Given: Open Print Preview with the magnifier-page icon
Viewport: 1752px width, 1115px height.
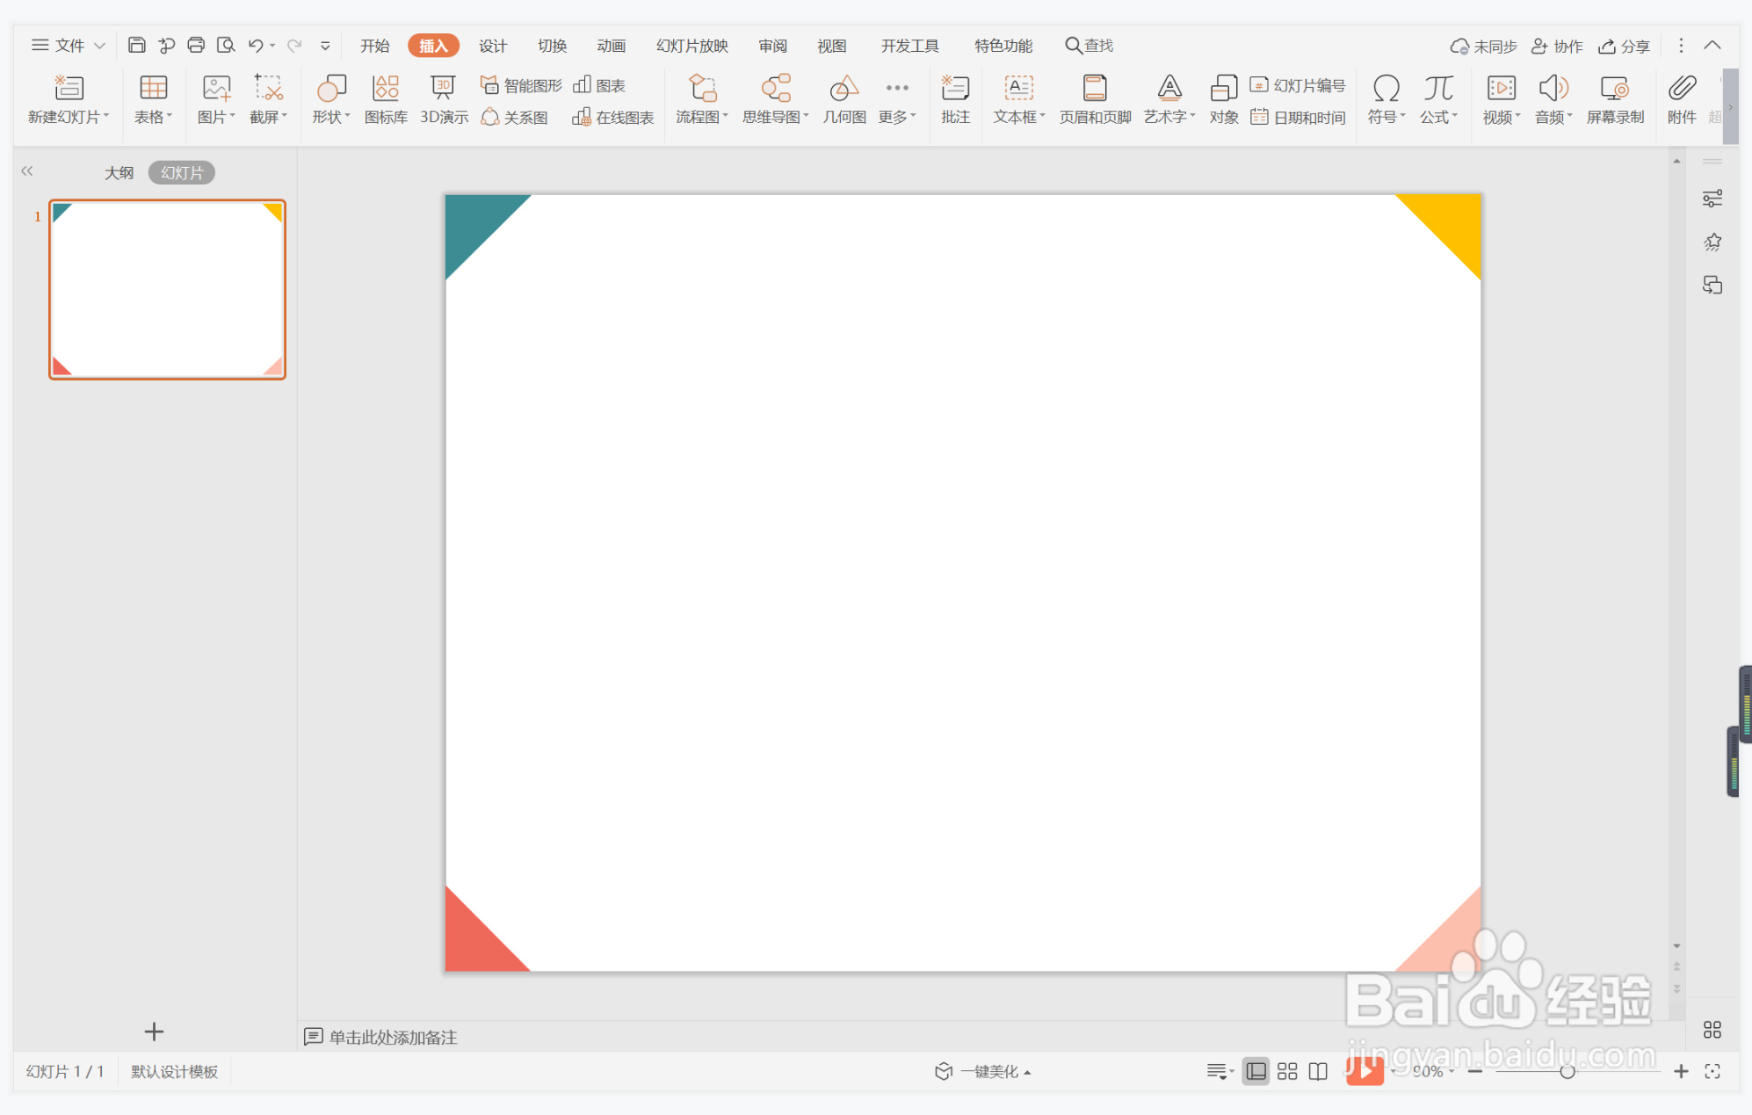Looking at the screenshot, I should (226, 45).
